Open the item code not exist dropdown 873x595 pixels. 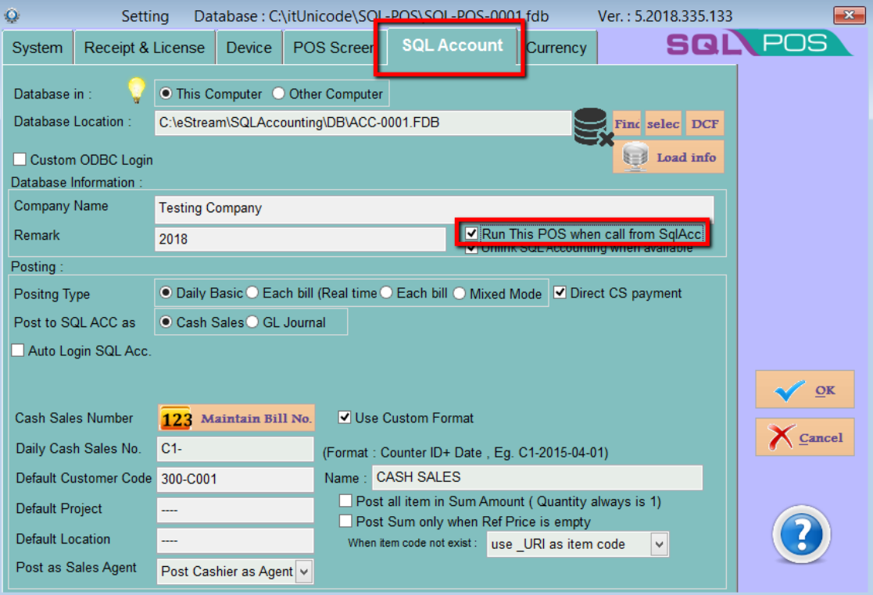coord(660,544)
